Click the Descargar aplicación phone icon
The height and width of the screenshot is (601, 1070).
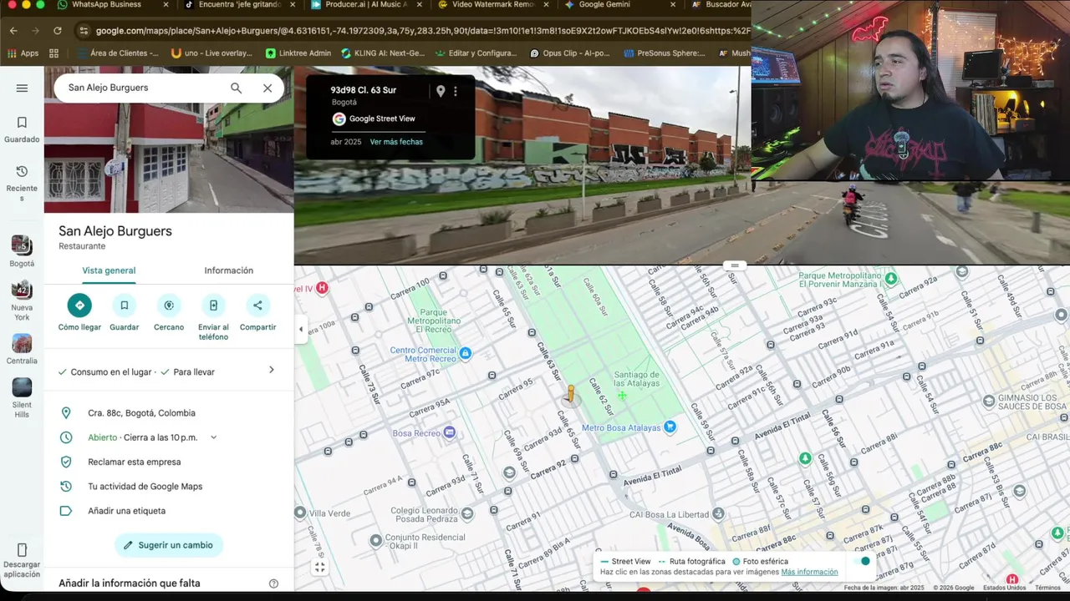click(x=22, y=550)
